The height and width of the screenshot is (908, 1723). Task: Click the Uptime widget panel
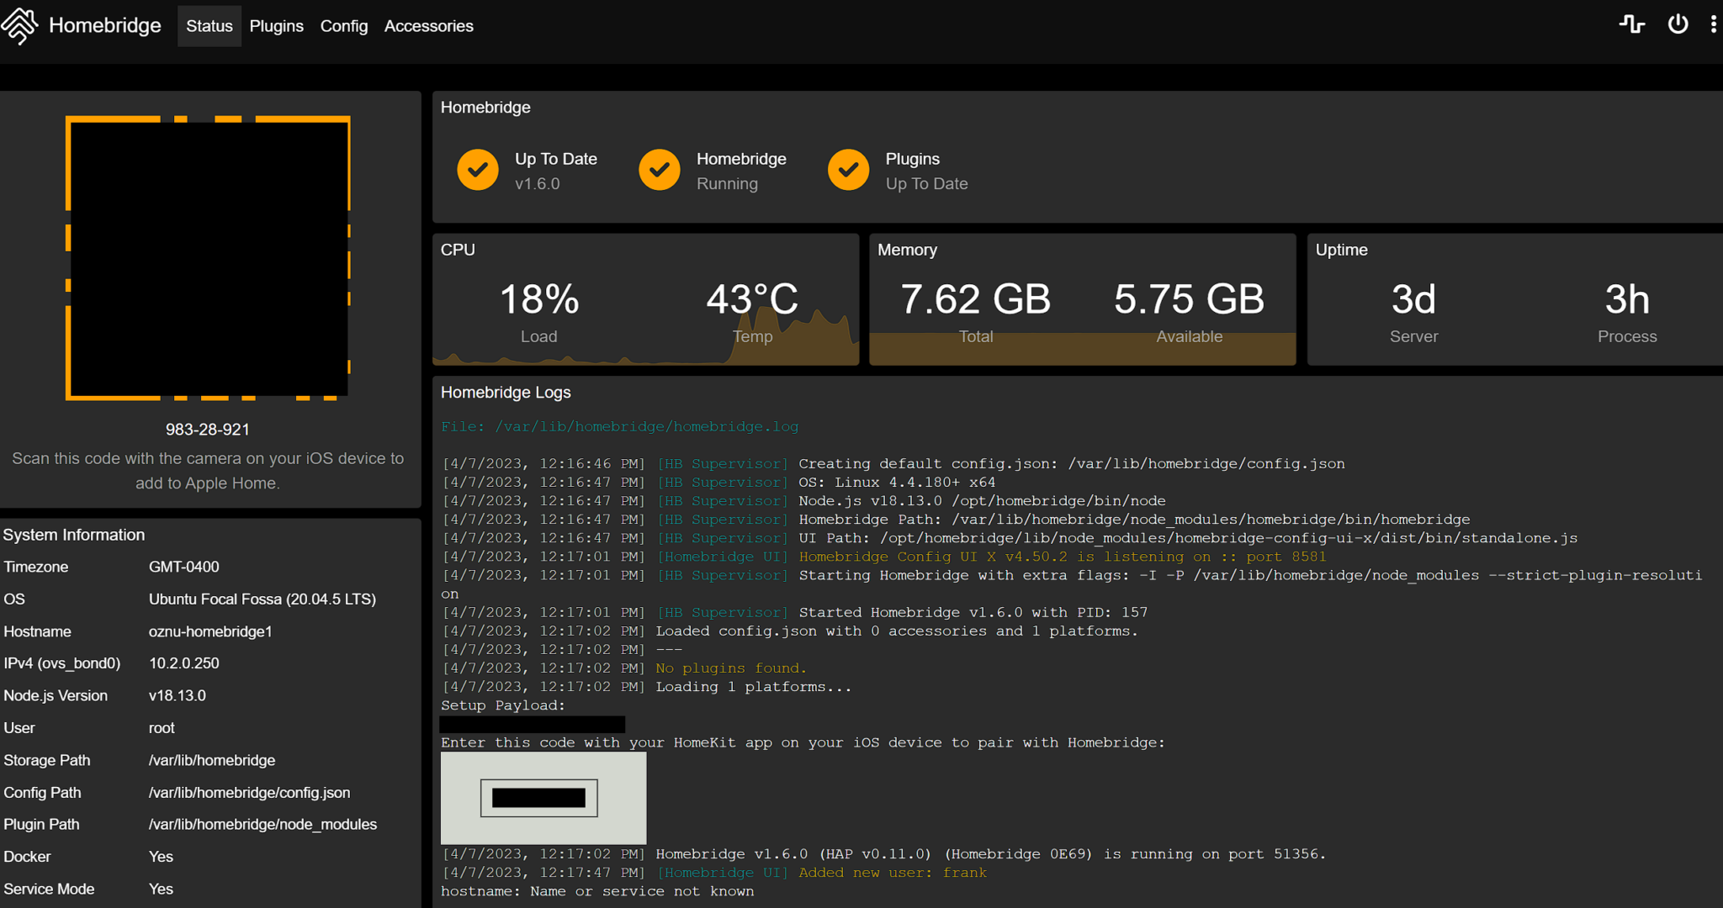1514,299
